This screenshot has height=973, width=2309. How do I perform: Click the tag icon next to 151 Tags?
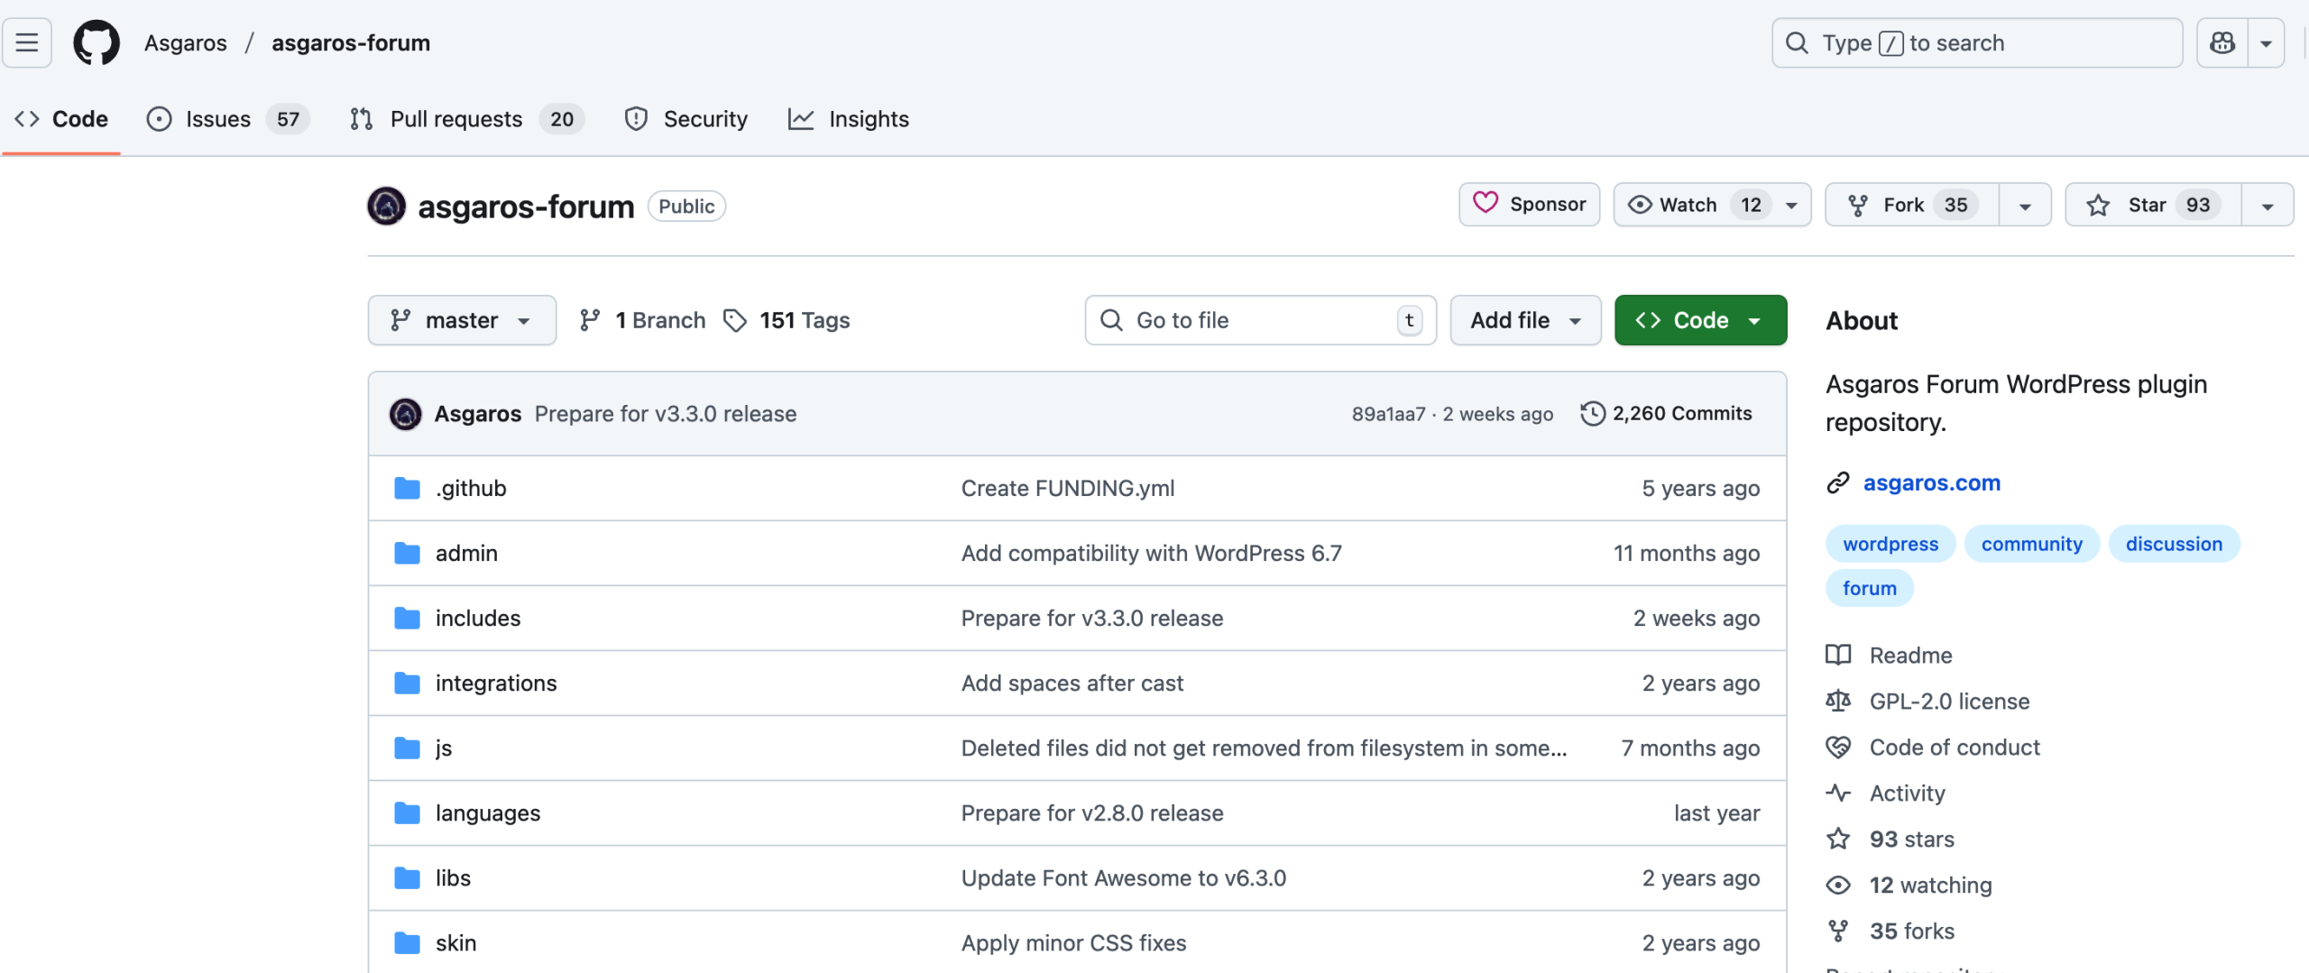735,320
